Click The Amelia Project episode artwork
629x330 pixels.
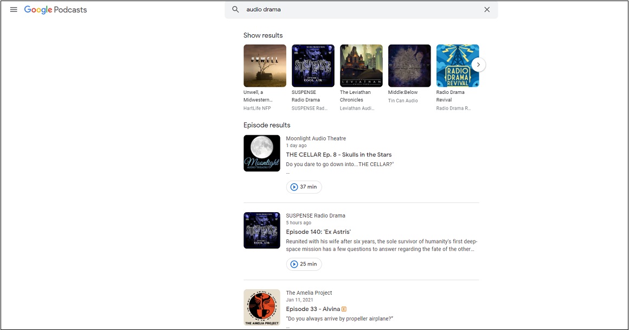coord(262,308)
